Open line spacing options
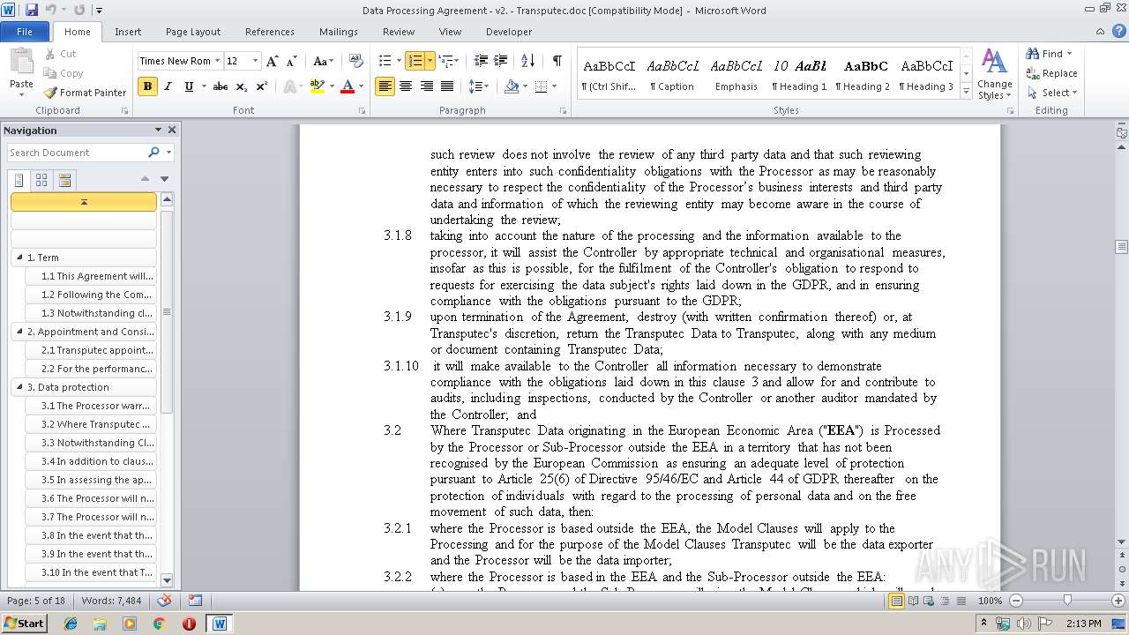Image resolution: width=1129 pixels, height=635 pixels. [479, 86]
